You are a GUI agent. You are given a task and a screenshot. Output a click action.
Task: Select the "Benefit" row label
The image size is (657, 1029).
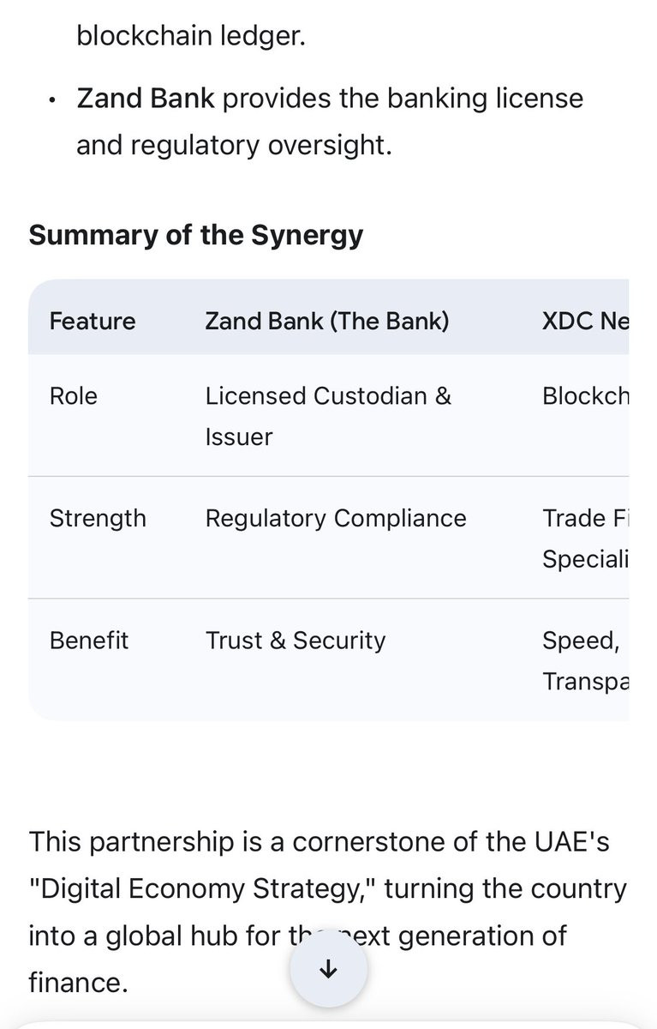89,641
